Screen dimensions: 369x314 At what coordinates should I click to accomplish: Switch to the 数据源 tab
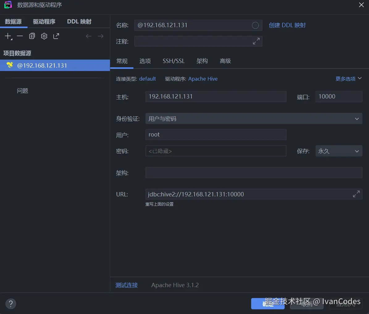[x=13, y=22]
